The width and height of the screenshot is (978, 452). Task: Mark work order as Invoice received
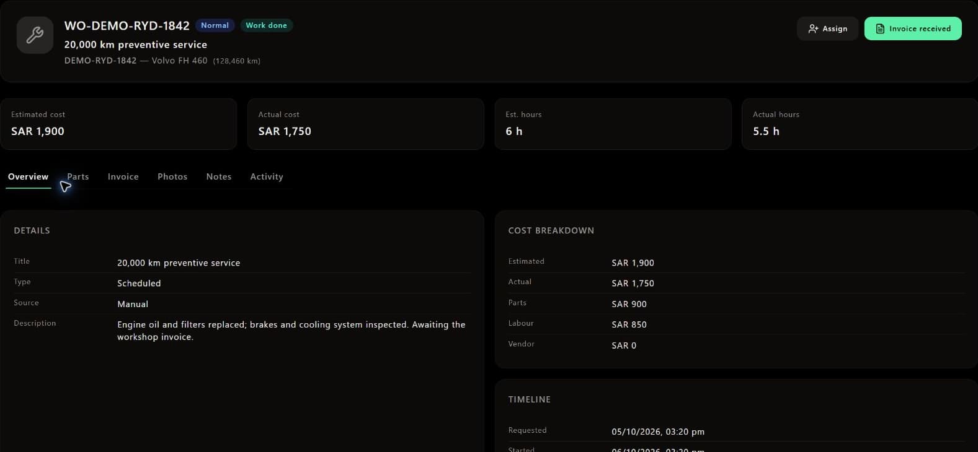point(913,28)
